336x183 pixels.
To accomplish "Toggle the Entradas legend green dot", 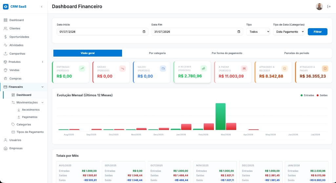I will point(302,95).
